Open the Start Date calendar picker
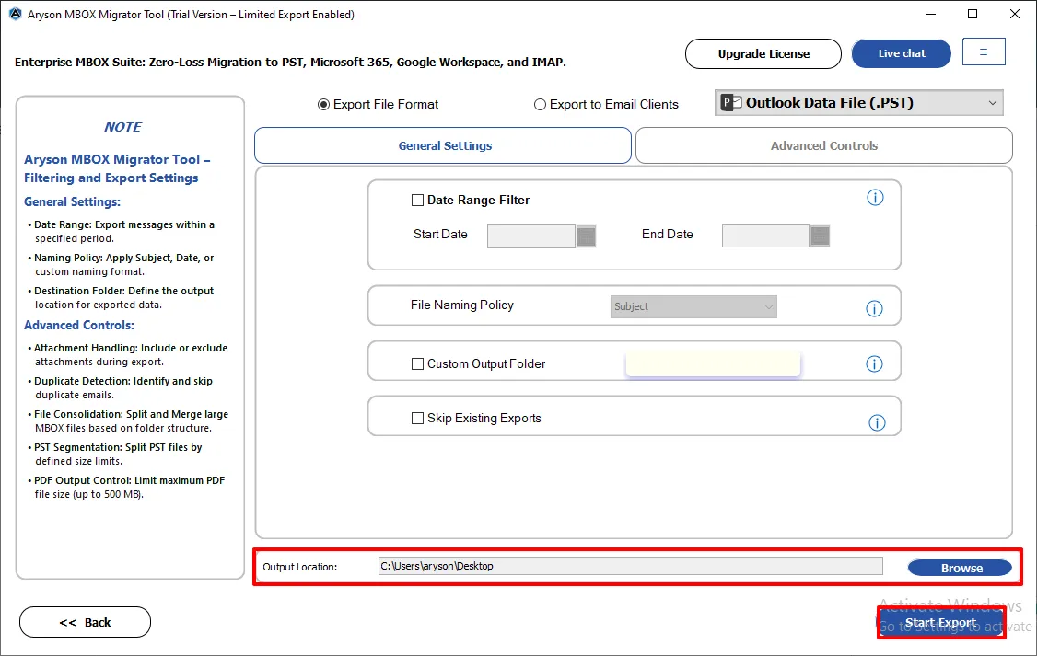Image resolution: width=1037 pixels, height=656 pixels. click(586, 236)
